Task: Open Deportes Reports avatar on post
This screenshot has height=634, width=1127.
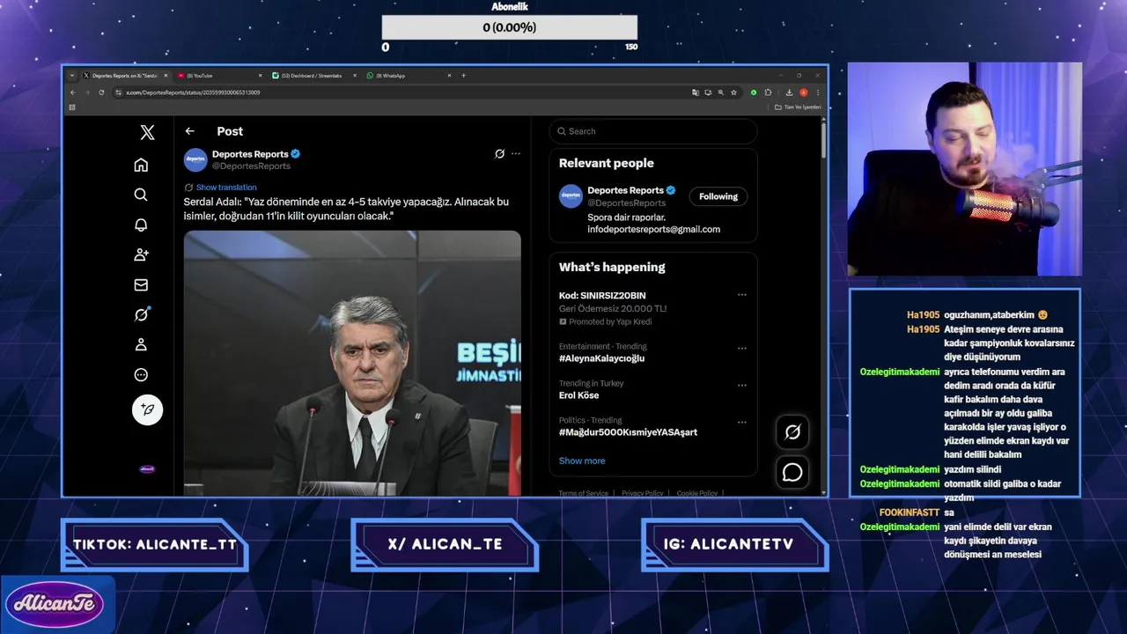Action: pyautogui.click(x=195, y=159)
